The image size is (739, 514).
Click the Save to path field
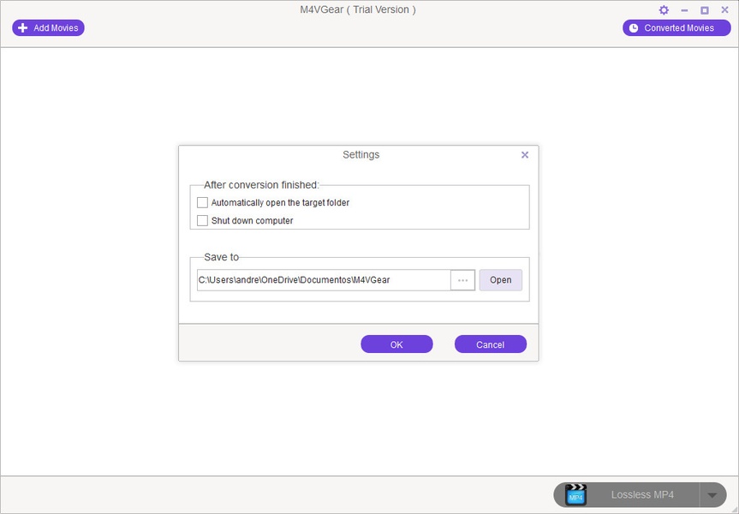tap(324, 280)
